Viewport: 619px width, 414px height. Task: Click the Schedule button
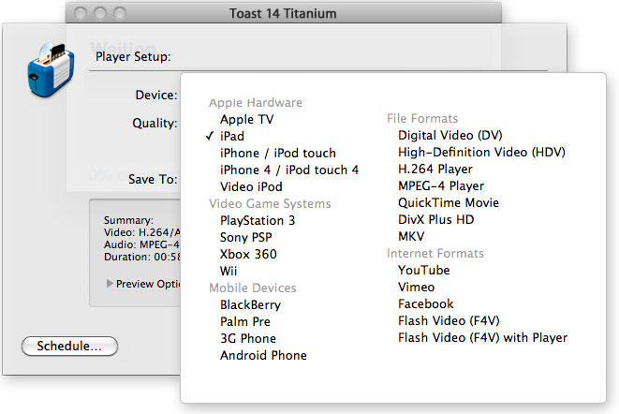pos(69,346)
